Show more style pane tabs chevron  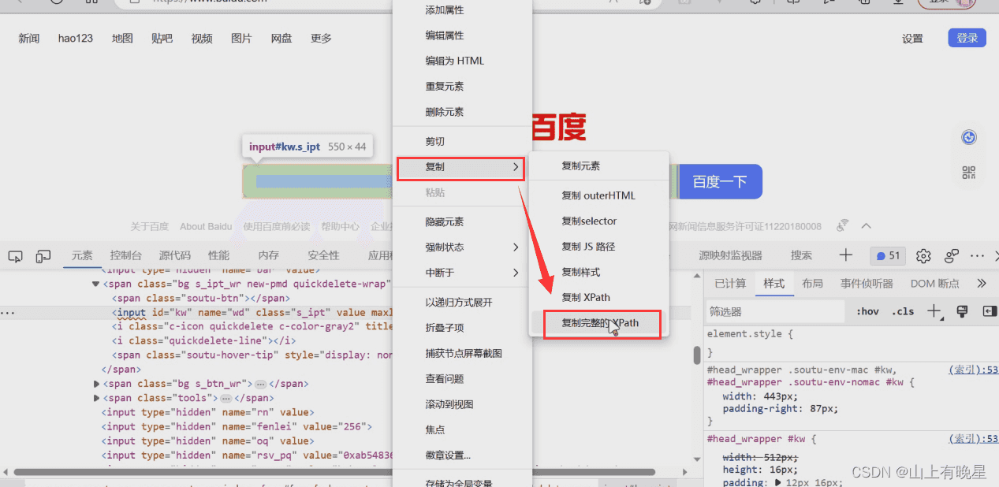tap(982, 283)
